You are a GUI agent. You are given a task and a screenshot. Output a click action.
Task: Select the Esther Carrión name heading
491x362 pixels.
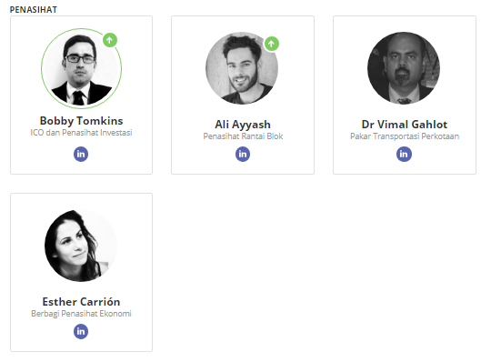pos(81,302)
